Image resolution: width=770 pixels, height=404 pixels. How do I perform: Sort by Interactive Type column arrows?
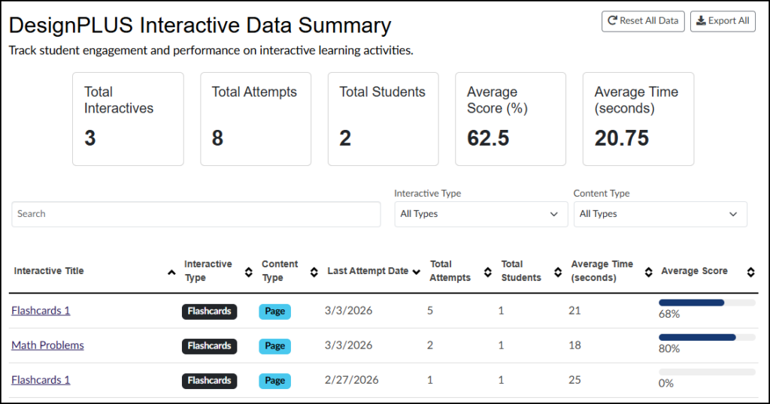248,272
